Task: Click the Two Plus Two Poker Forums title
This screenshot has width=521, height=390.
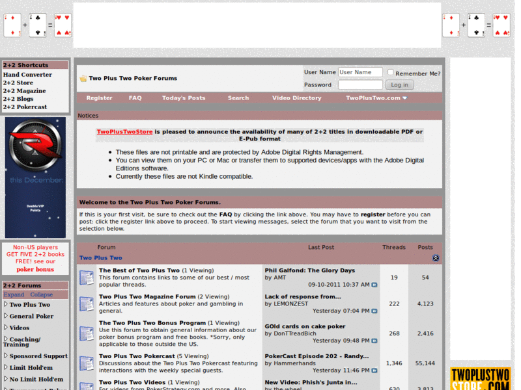Action: pyautogui.click(x=133, y=78)
